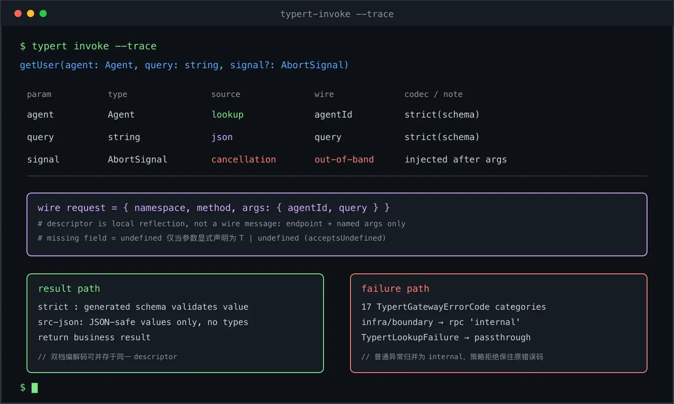The image size is (674, 404).
Task: Click the line "infra/boundary → rpc 'internal'"
Action: click(x=441, y=322)
